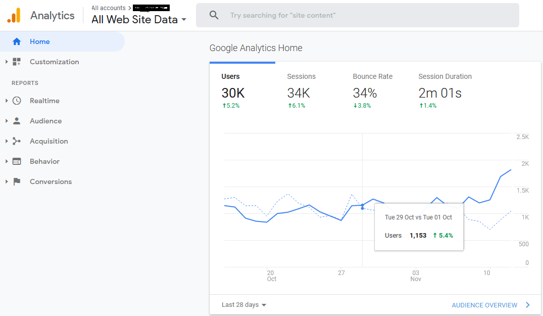Click the 1,153 users value in tooltip

pos(418,236)
